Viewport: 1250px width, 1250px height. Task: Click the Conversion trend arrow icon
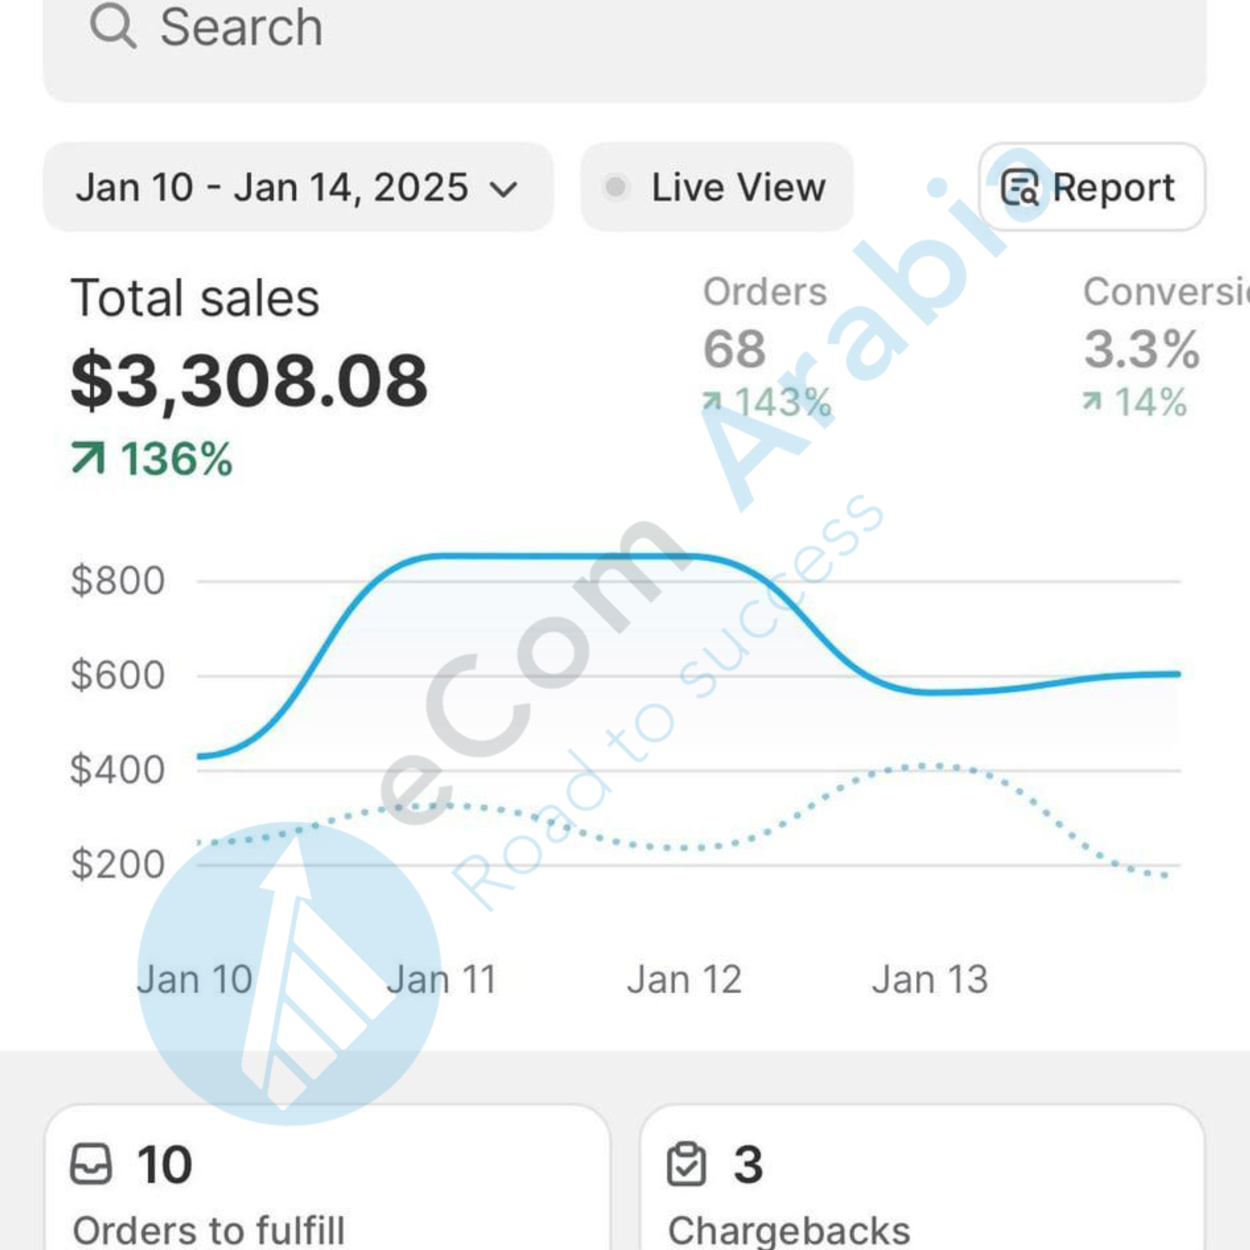(1092, 402)
